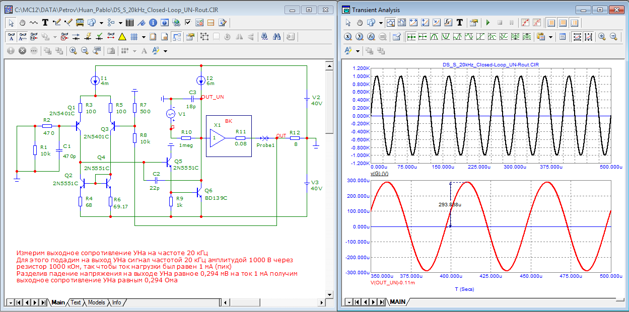The image size is (629, 312).
Task: Switch to the Text tab
Action: (x=76, y=302)
